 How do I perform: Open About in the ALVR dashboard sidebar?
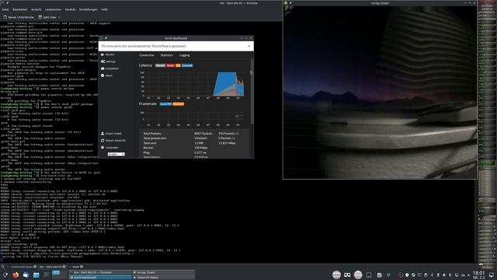[107, 75]
